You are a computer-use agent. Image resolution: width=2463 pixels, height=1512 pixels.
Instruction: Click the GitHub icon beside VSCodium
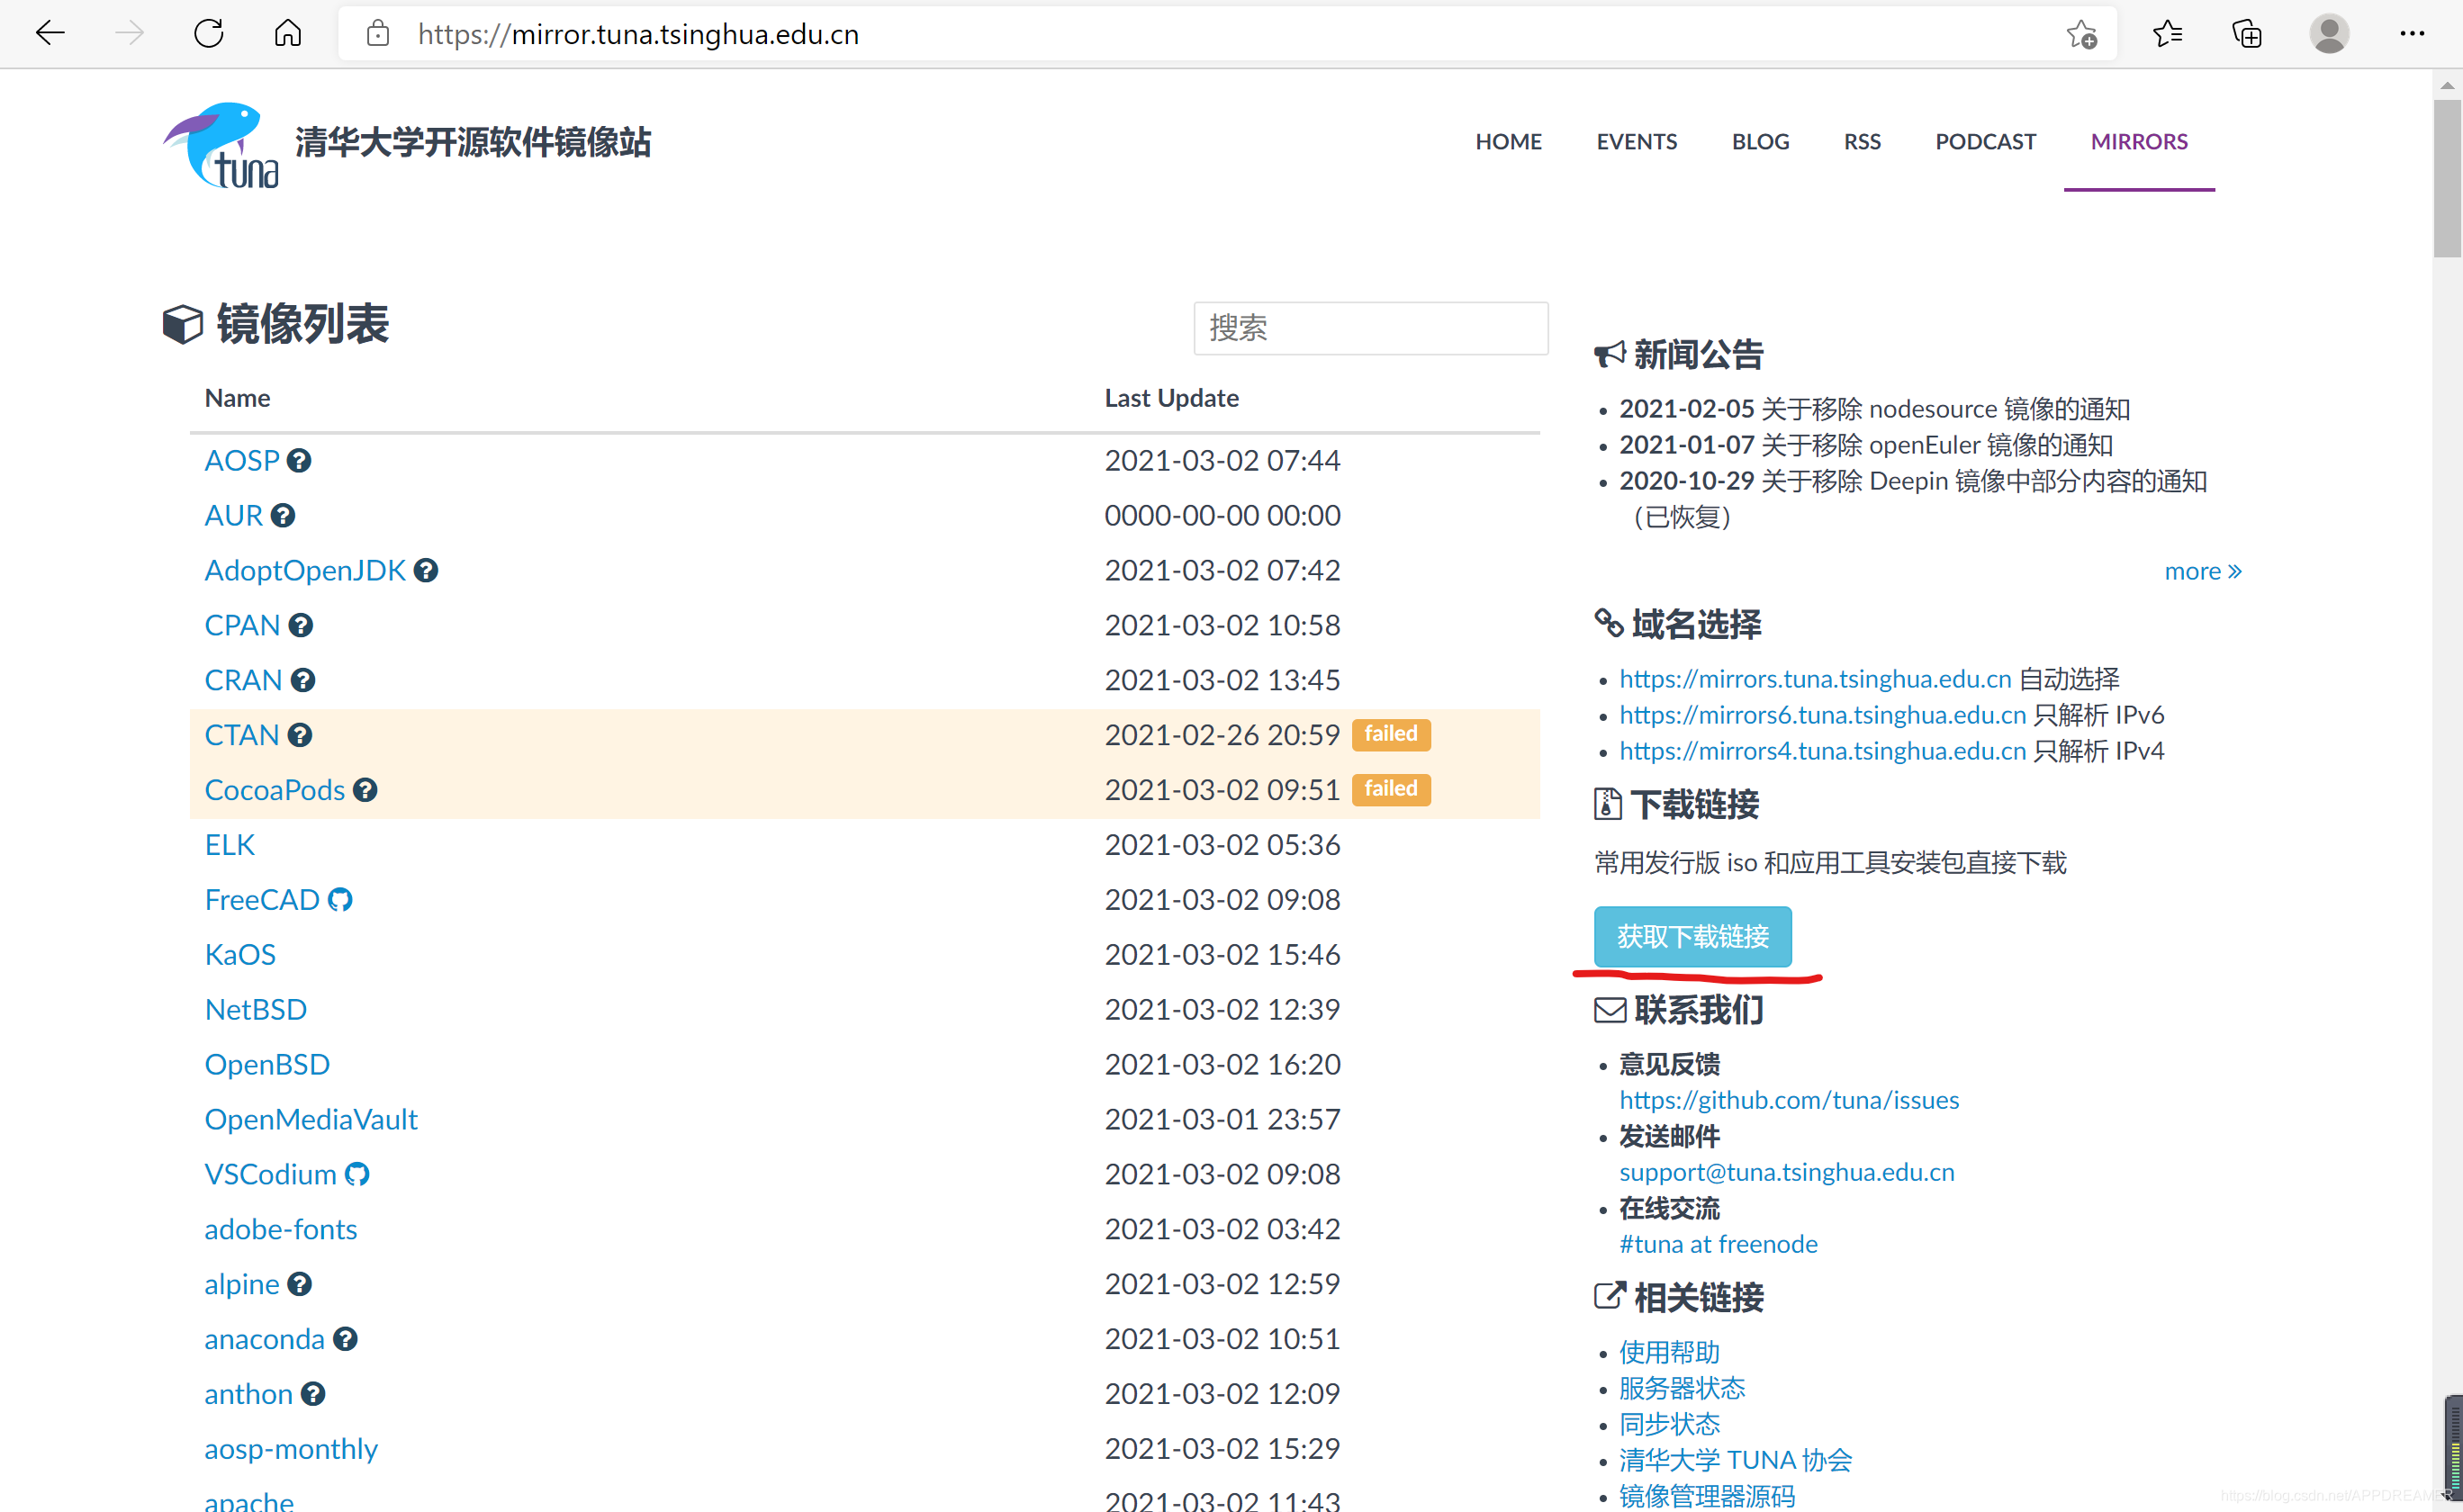tap(357, 1175)
